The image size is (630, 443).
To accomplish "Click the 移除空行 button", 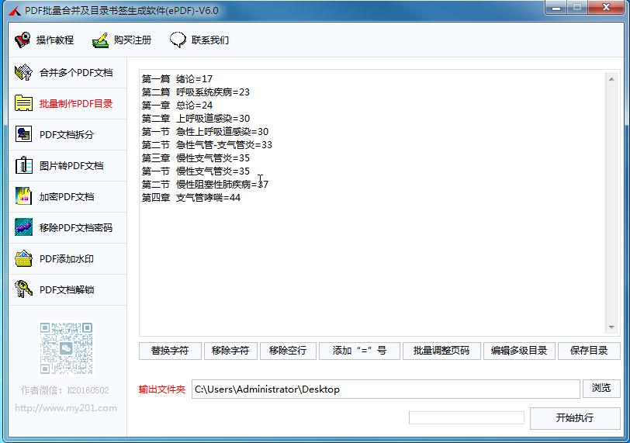I will [288, 351].
